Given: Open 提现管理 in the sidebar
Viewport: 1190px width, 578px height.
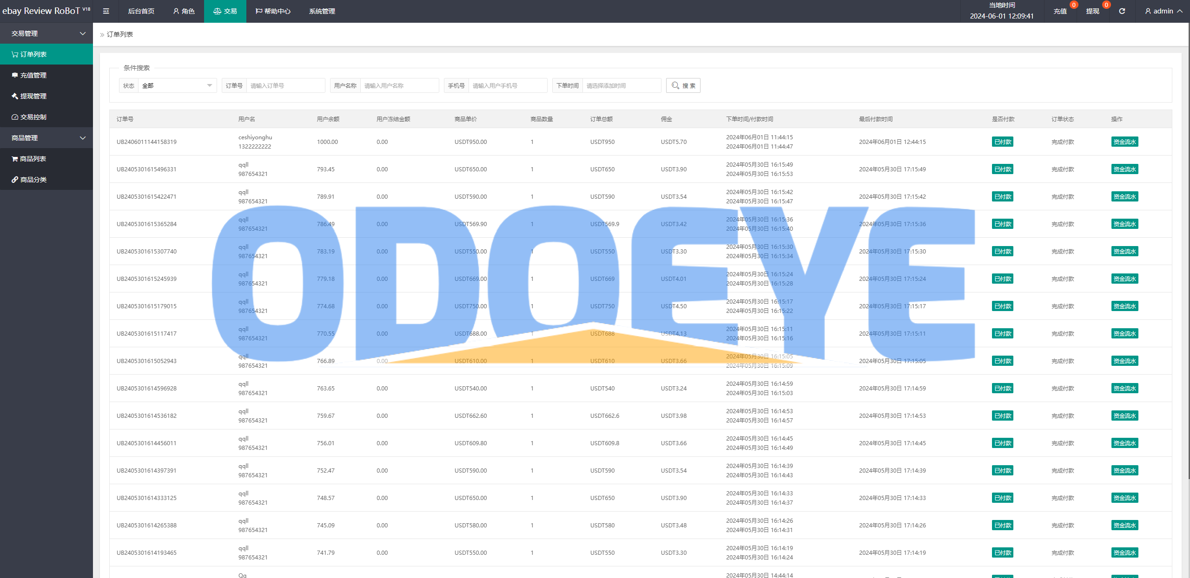Looking at the screenshot, I should tap(46, 96).
